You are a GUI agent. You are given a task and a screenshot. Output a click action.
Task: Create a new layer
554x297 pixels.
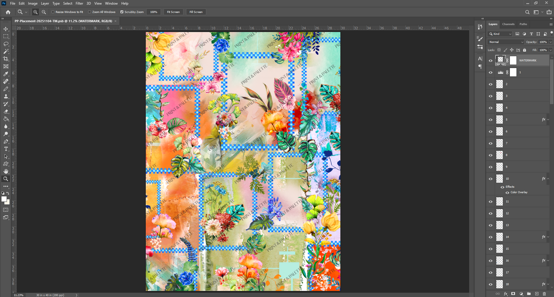click(537, 294)
